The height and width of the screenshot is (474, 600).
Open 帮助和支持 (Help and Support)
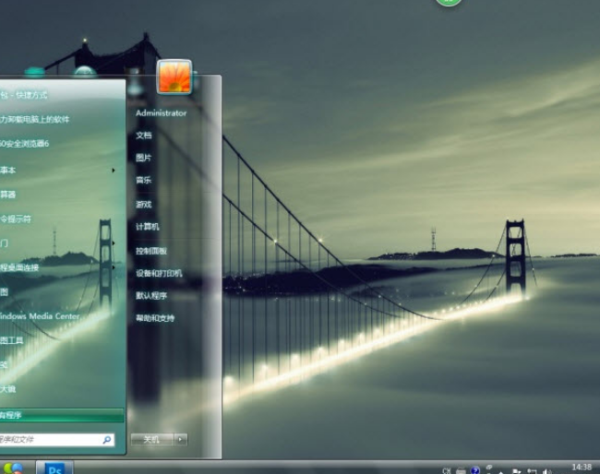155,318
